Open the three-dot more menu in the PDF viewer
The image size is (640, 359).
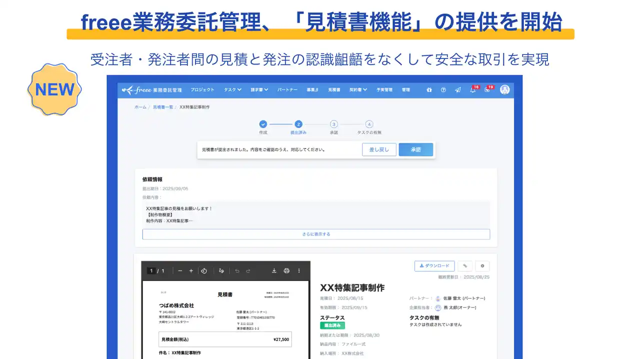299,270
